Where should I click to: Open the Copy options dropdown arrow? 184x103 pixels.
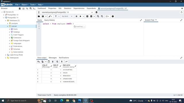(x=46, y=62)
